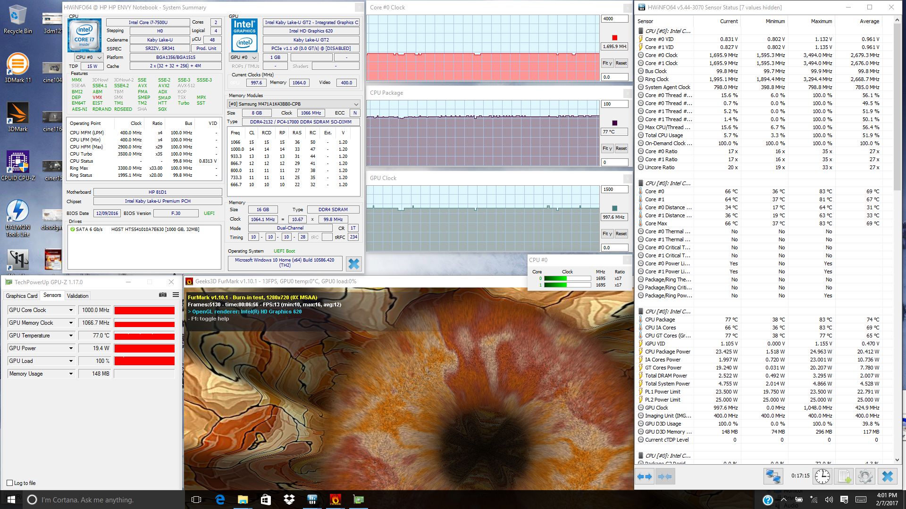Open the GPU Load sensor dropdown
906x509 pixels.
71,361
